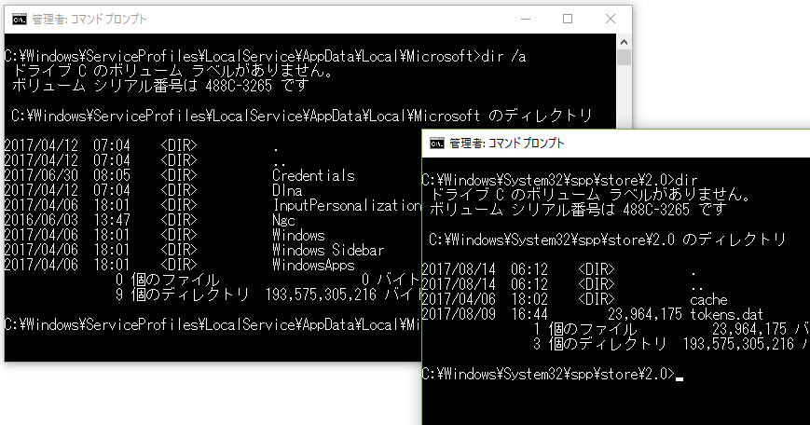Click the back window's title text 管理者: コマンド プロンプト
The height and width of the screenshot is (425, 810).
[89, 20]
